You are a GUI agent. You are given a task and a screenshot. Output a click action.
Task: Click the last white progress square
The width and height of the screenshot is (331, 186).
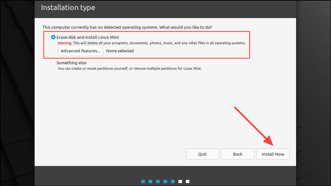(187, 181)
